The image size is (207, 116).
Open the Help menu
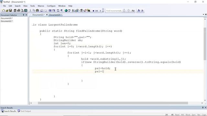(70, 6)
